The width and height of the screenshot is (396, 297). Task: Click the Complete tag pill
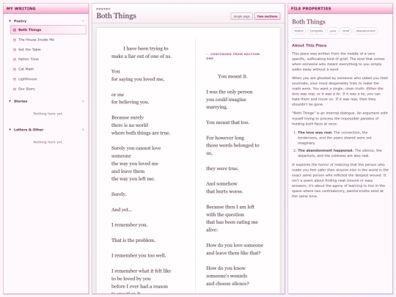click(x=316, y=31)
